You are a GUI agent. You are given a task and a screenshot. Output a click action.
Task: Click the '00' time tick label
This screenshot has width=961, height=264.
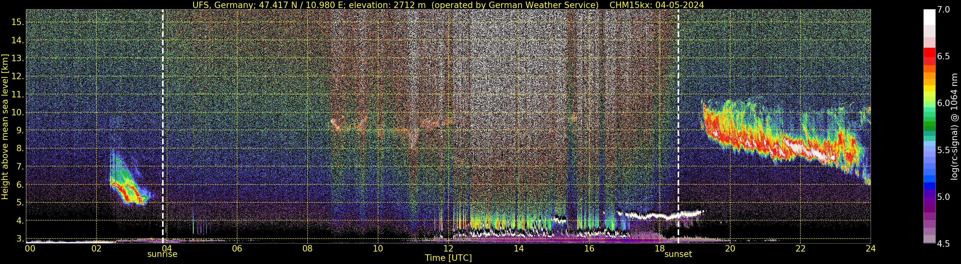[29, 249]
